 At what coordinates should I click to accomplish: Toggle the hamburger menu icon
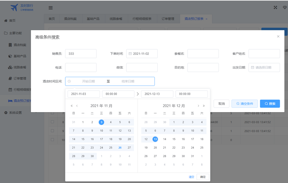pos(51,8)
